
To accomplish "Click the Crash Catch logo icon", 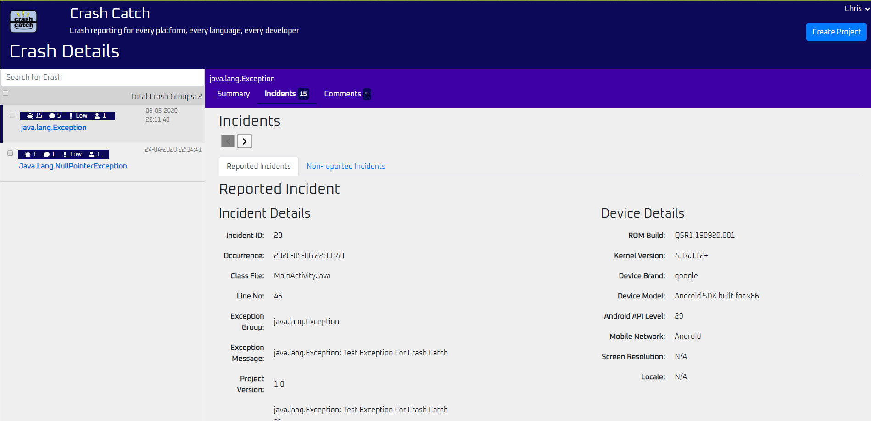I will click(23, 22).
